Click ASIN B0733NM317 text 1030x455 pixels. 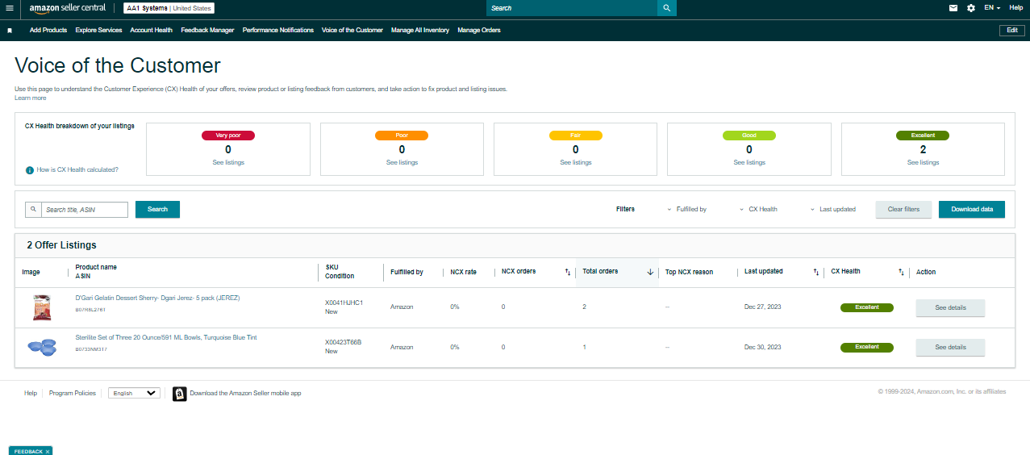tap(91, 349)
